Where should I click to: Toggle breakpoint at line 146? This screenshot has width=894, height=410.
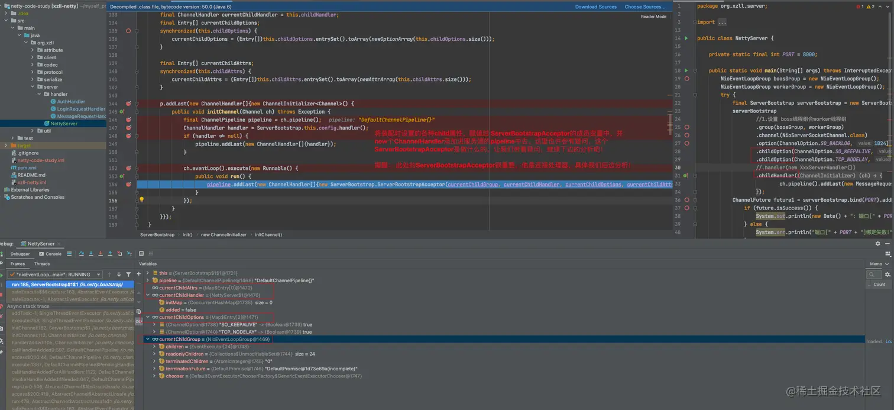[128, 120]
